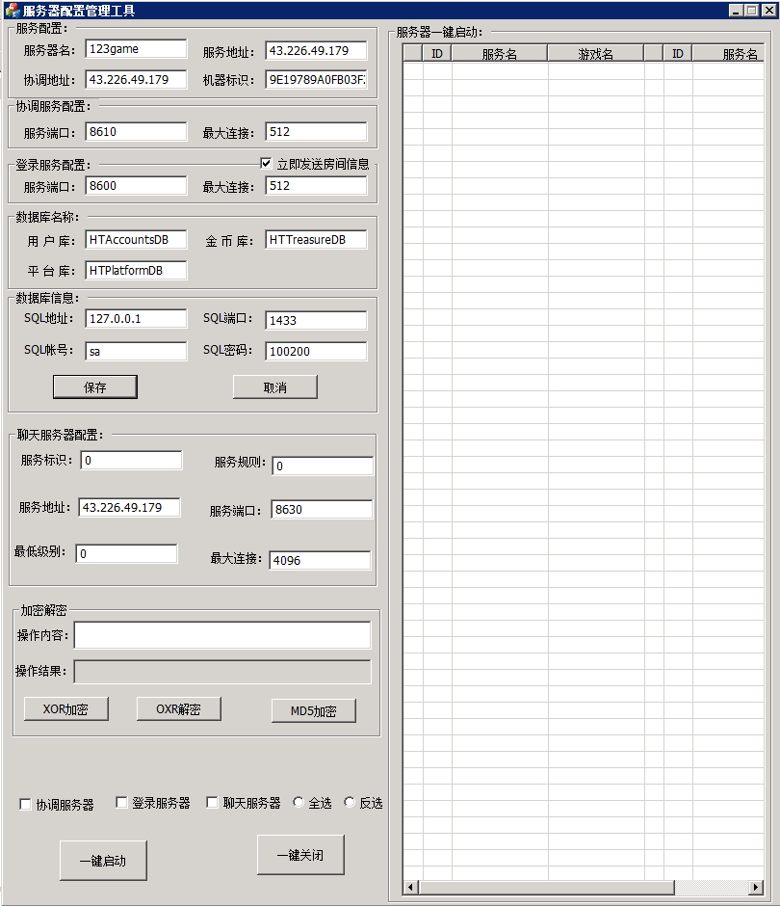This screenshot has height=906, width=780.
Task: Check the 聊天服务器 checkbox
Action: (211, 802)
